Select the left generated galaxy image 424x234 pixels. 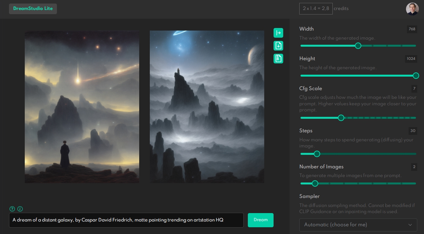tap(82, 107)
